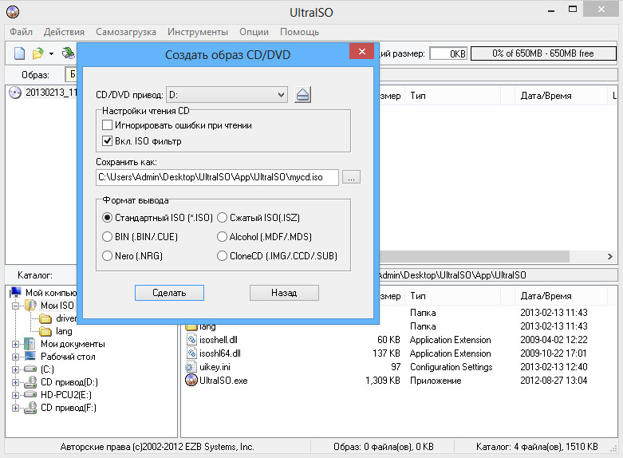Click the isoshl64.dll file icon
623x458 pixels.
click(191, 353)
